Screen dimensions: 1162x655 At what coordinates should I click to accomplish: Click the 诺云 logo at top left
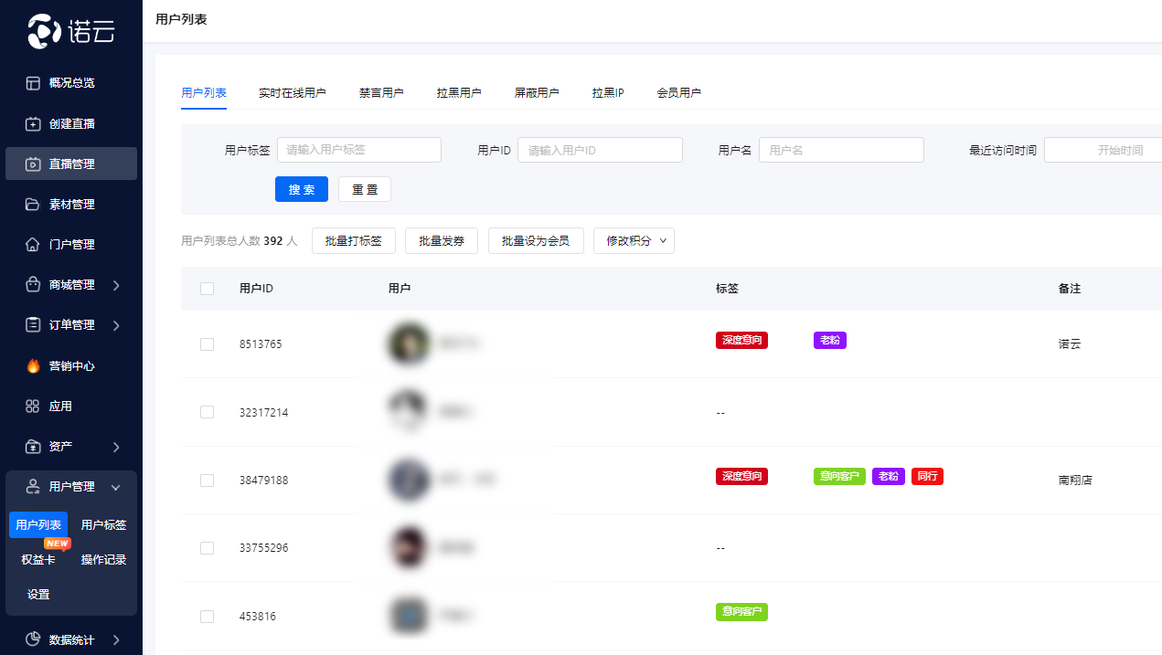coord(71,32)
